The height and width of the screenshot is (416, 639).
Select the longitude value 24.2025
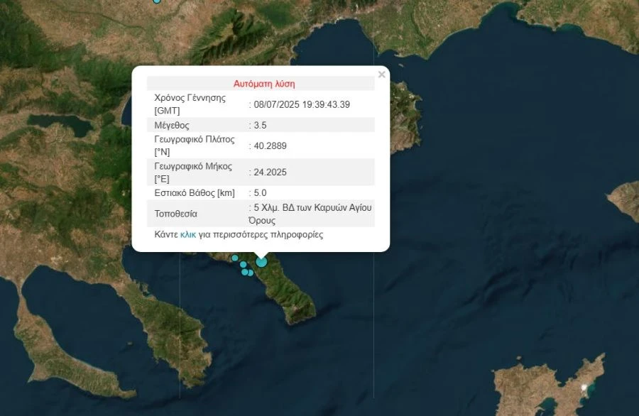click(271, 172)
